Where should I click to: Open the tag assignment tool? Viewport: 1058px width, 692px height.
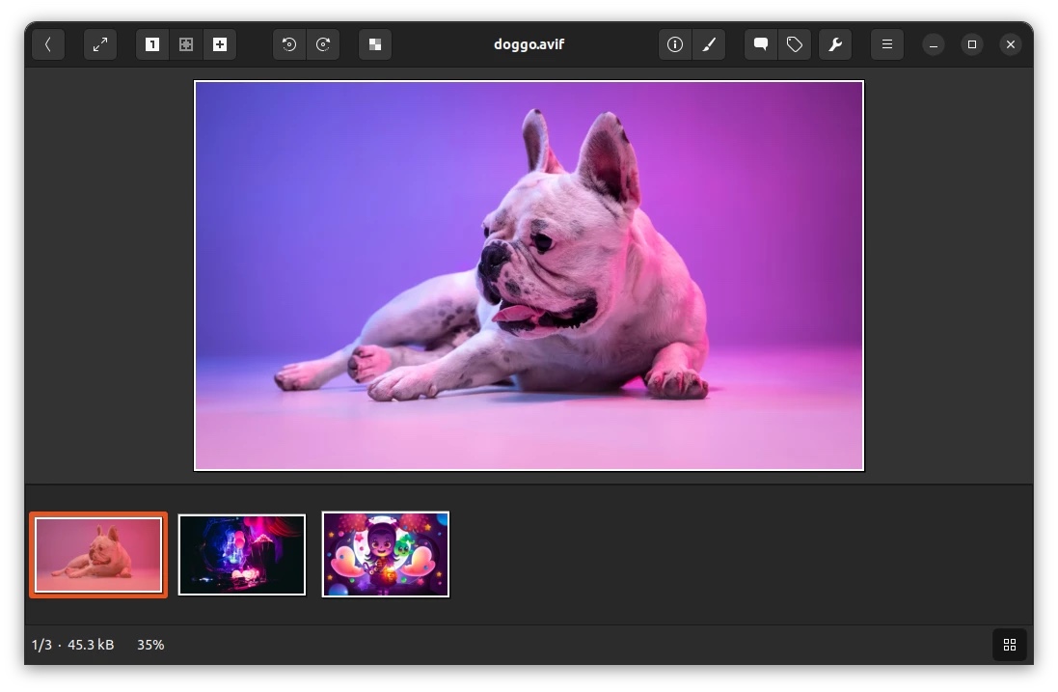[x=795, y=44]
